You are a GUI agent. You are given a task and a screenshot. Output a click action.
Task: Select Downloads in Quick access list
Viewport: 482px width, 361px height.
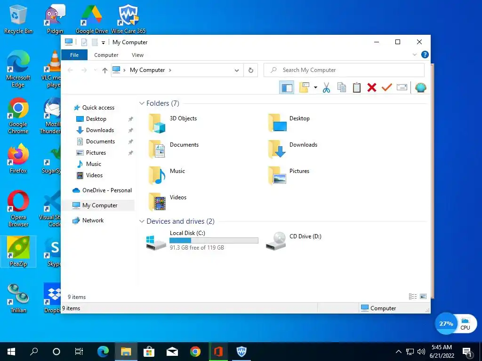[x=100, y=130]
